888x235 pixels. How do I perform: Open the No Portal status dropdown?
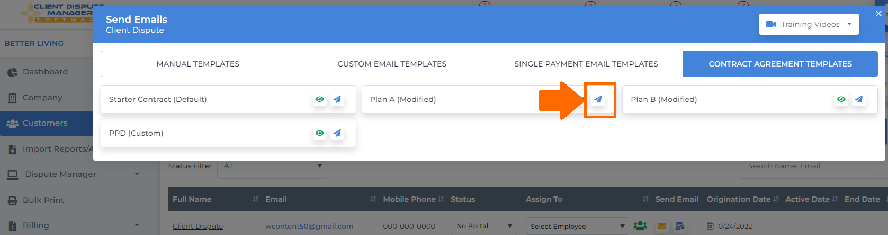point(484,226)
